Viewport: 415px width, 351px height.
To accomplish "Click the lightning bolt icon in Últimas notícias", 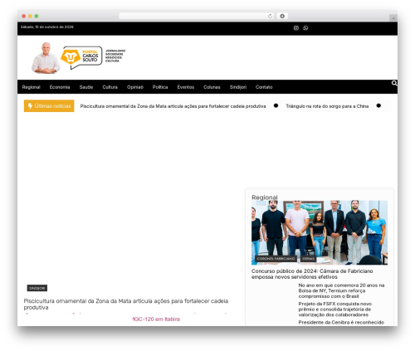I will pyautogui.click(x=30, y=106).
